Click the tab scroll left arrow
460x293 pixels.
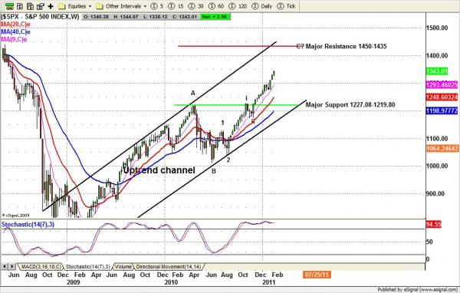(5, 266)
